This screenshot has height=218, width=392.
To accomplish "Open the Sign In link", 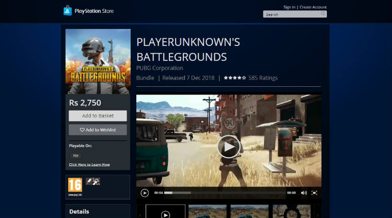I will [x=289, y=7].
